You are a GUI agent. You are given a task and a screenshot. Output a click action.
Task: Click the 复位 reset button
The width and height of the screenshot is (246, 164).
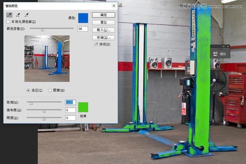pyautogui.click(x=103, y=23)
